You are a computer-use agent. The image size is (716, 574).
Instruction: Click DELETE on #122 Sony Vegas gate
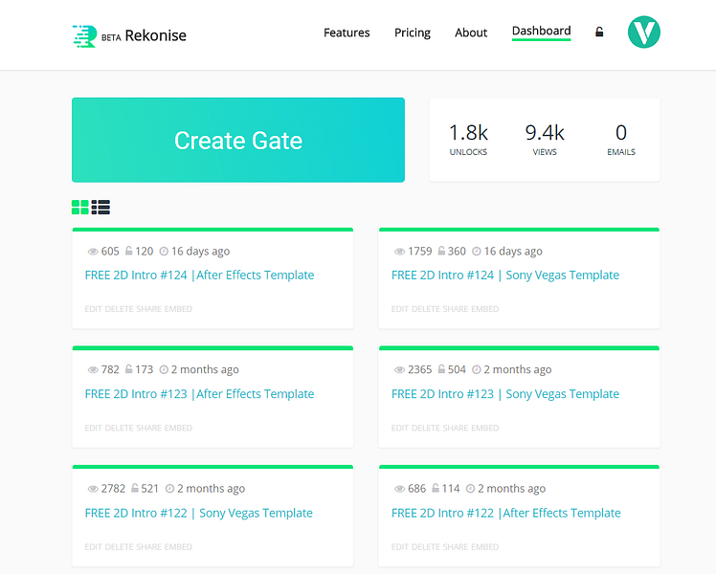pos(120,546)
